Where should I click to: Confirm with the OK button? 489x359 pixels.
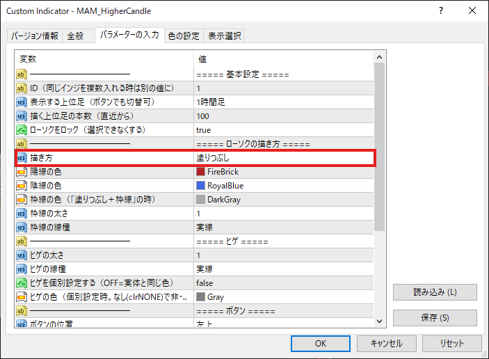point(320,344)
